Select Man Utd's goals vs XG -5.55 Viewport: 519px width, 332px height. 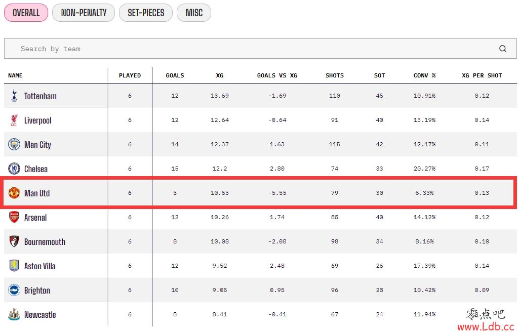pos(277,193)
